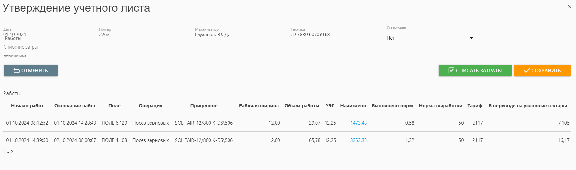Viewport: 576px width, 170px height.
Task: Switch to the Работы tab
Action: [13, 39]
